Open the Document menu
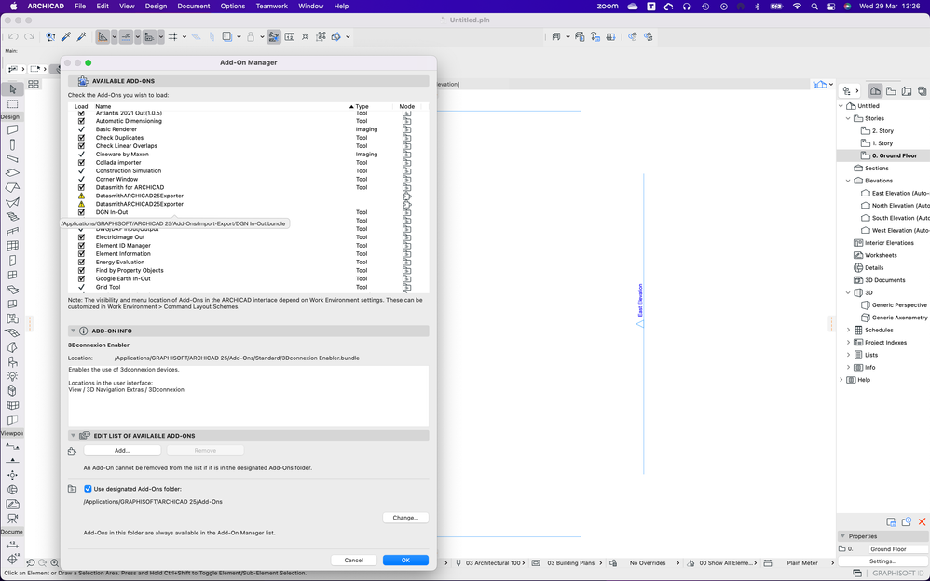Image resolution: width=930 pixels, height=581 pixels. tap(193, 6)
